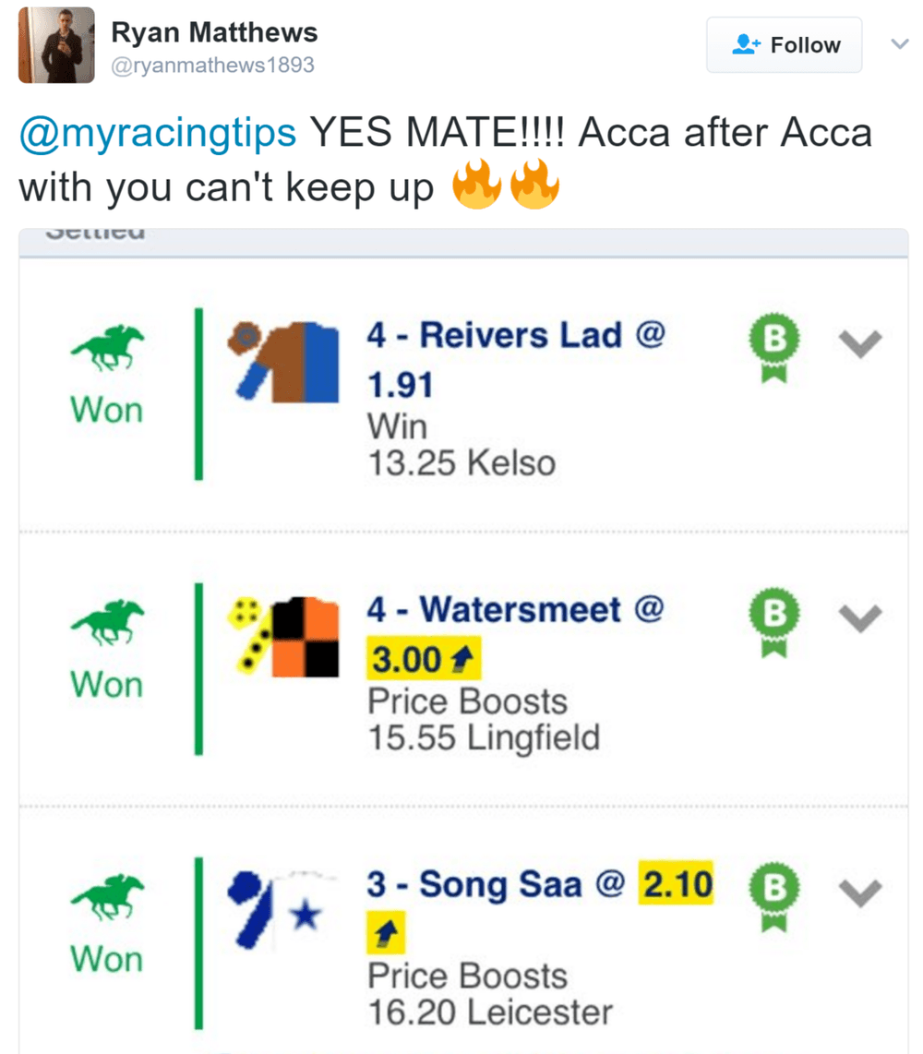Click the @ryanmathews1893 handle
The width and height of the screenshot is (923, 1054).
[212, 66]
